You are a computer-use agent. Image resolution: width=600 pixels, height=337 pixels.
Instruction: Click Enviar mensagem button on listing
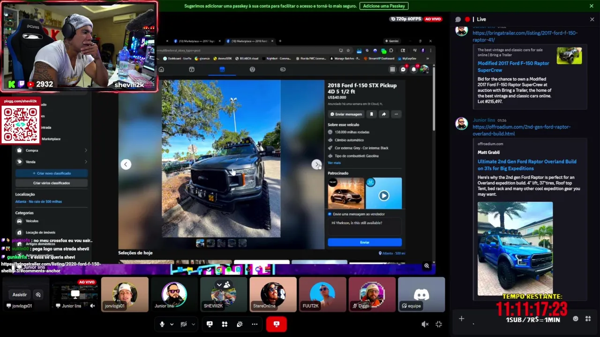tap(346, 114)
